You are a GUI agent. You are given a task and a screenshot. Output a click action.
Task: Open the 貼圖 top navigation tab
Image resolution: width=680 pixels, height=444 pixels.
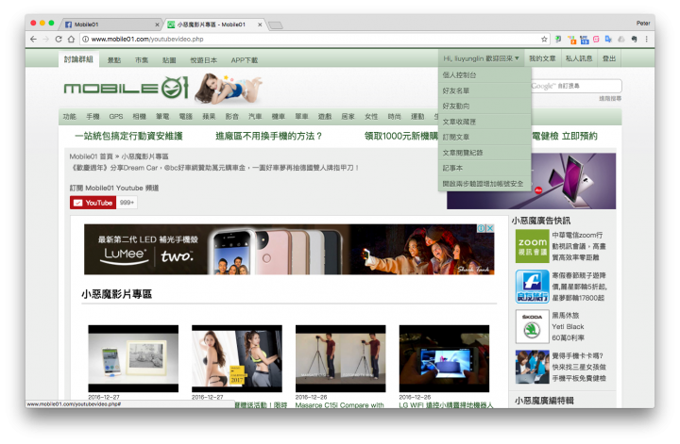coord(169,60)
